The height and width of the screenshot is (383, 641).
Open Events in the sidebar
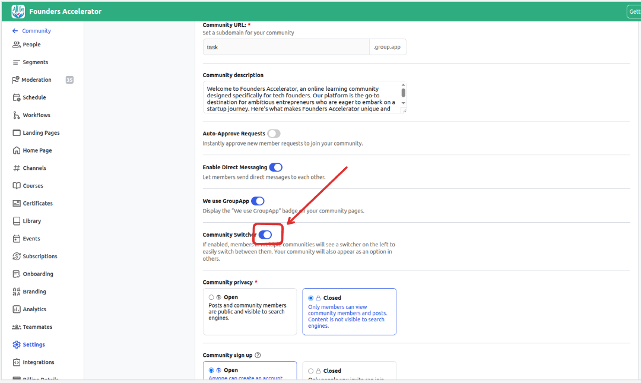point(31,239)
